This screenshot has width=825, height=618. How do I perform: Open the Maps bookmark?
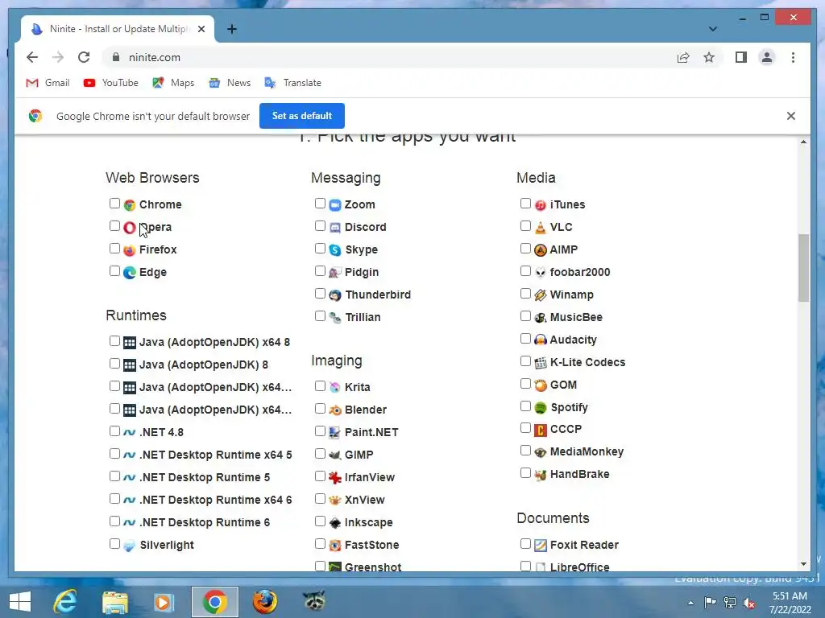coord(173,83)
